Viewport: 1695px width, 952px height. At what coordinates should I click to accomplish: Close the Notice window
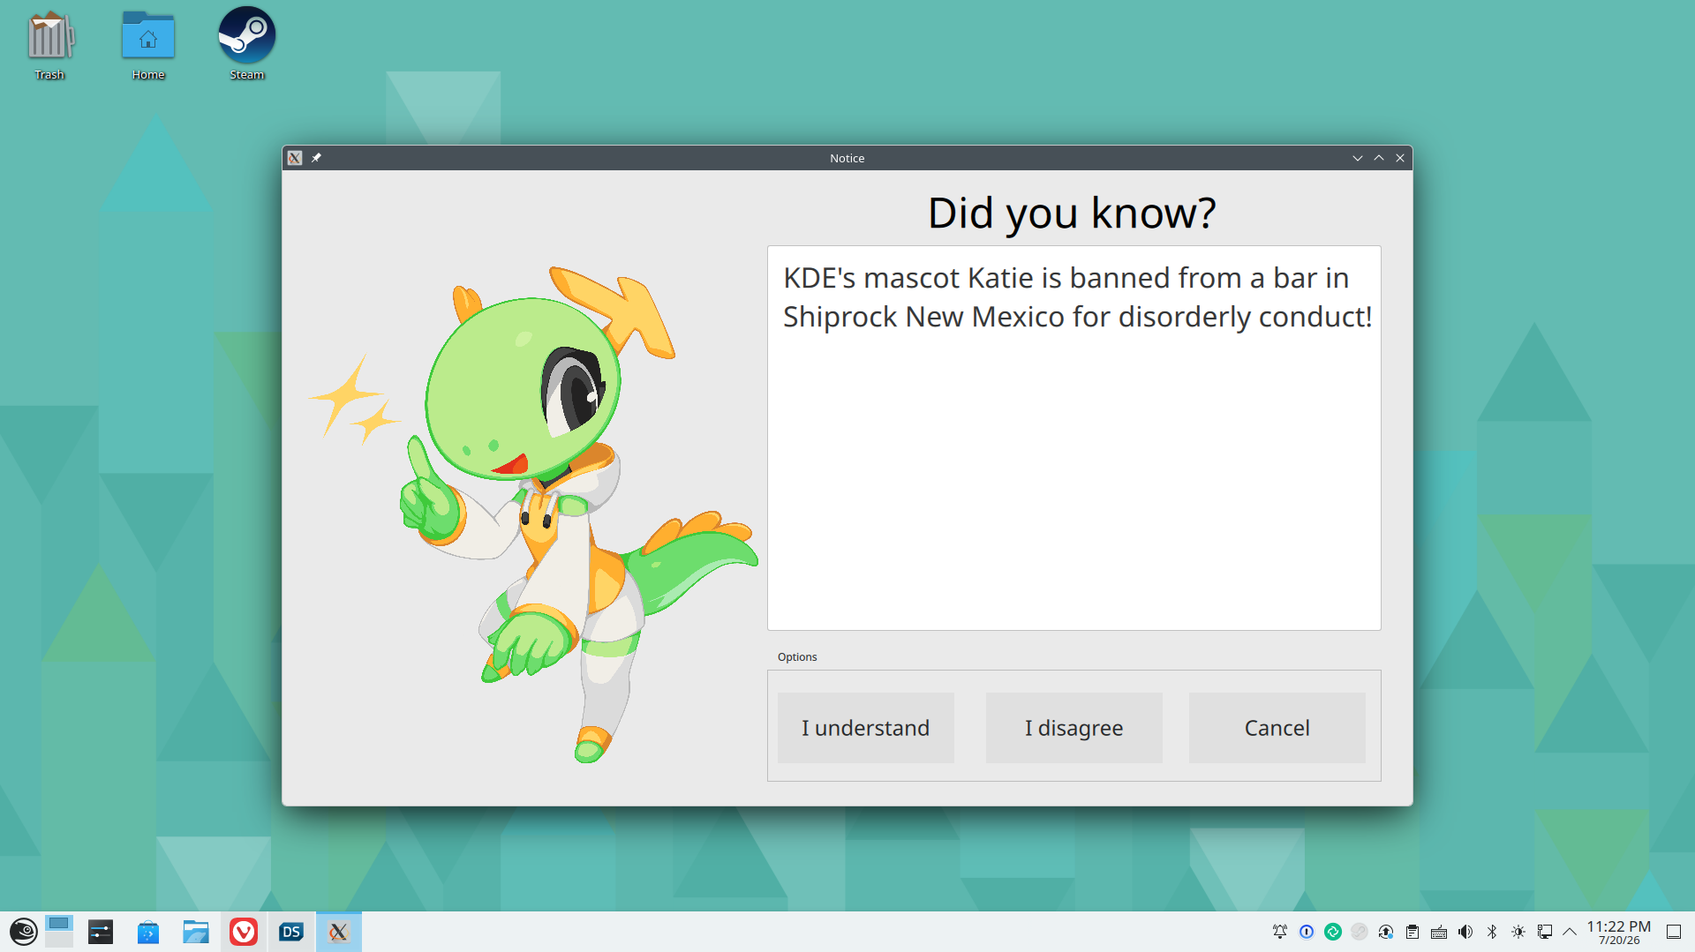pyautogui.click(x=1400, y=158)
